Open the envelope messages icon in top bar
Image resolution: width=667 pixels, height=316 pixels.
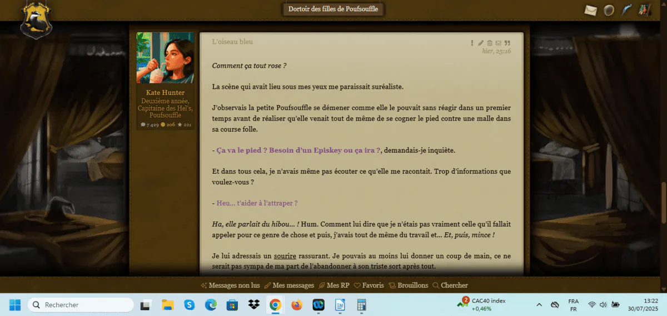coord(590,10)
